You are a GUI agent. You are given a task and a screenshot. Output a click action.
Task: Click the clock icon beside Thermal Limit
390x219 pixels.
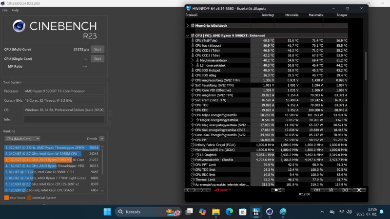193,180
